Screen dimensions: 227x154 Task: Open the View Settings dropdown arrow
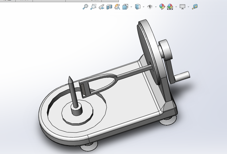click(188, 7)
